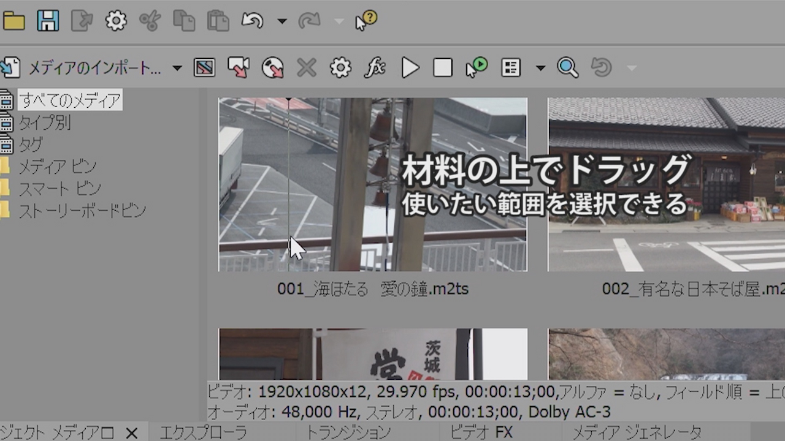Click the Media FX icon
The image size is (785, 441).
[x=374, y=67]
